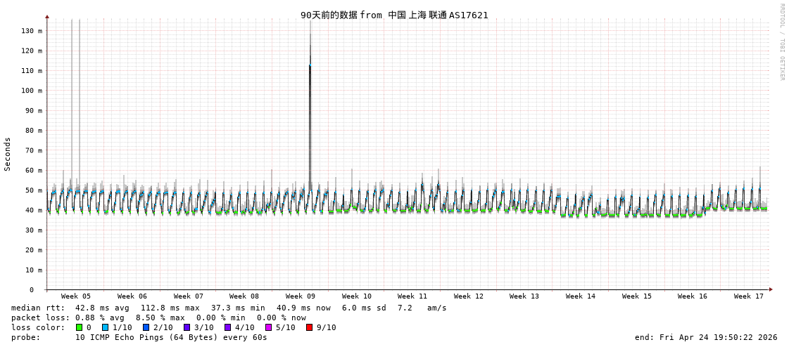Click the packet loss statistics line
This screenshot has width=789, height=347.
[158, 317]
